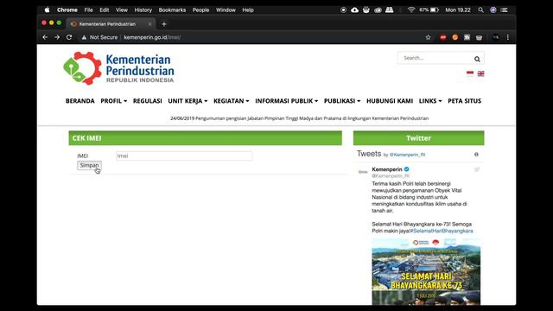Click the Kemenperin tweet avatar
The image size is (553, 311).
click(x=363, y=172)
